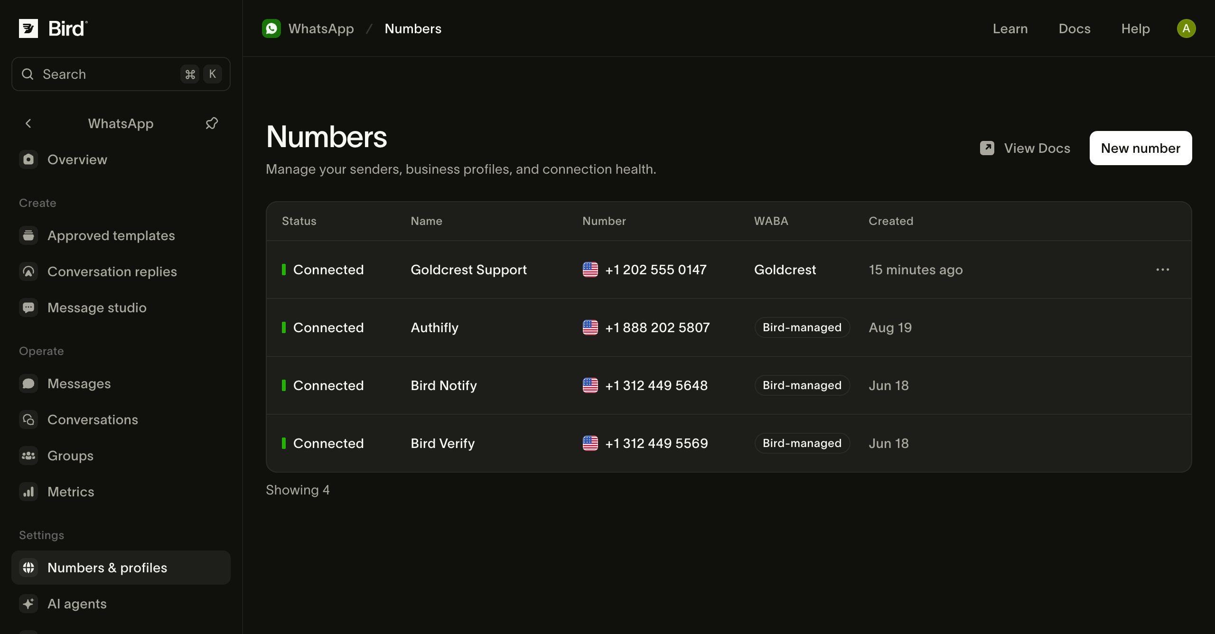Click the US flag in Bird Verify row

(590, 443)
